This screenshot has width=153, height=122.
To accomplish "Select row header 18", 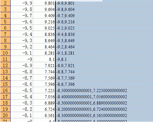I will (5, 103).
